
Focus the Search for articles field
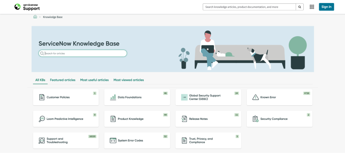83,54
